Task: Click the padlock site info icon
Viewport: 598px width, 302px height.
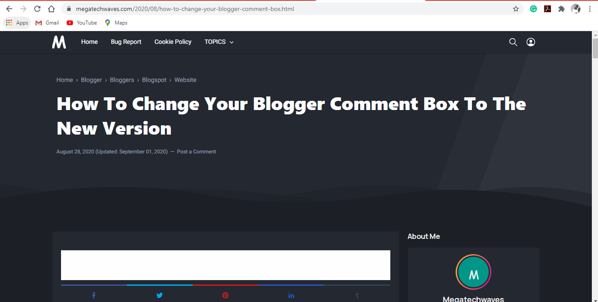Action: (x=68, y=9)
